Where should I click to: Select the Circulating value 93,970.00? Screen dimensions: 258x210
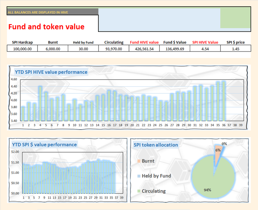pos(114,49)
